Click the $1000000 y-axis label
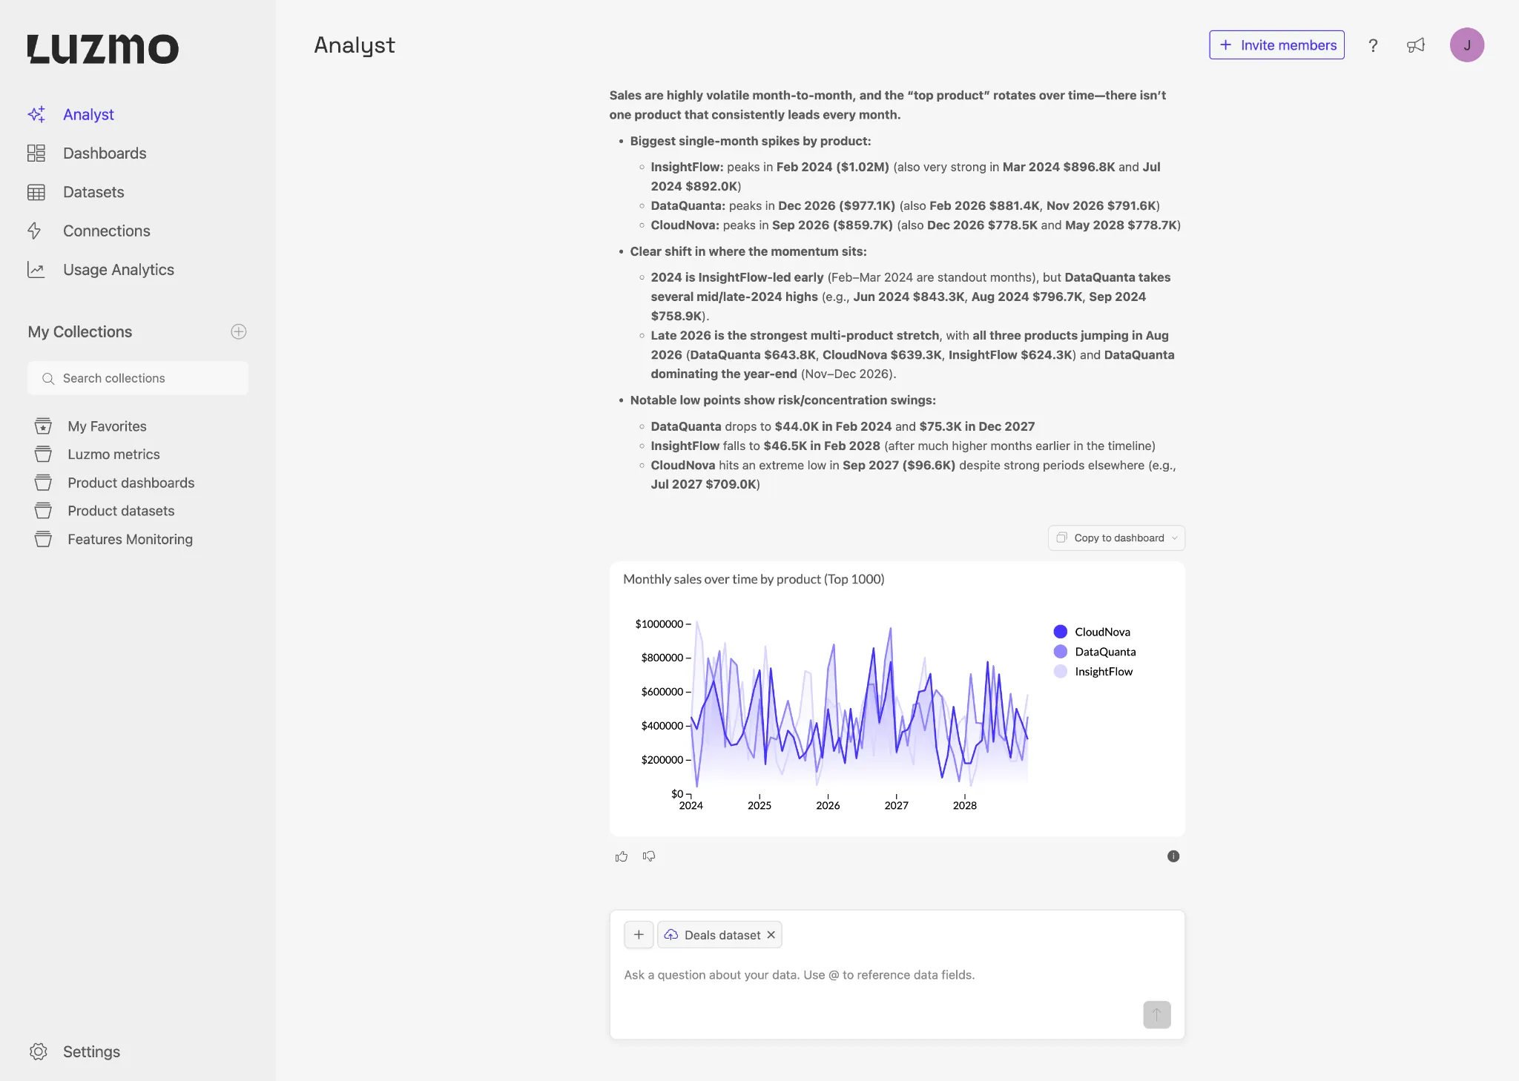The width and height of the screenshot is (1519, 1081). [659, 624]
